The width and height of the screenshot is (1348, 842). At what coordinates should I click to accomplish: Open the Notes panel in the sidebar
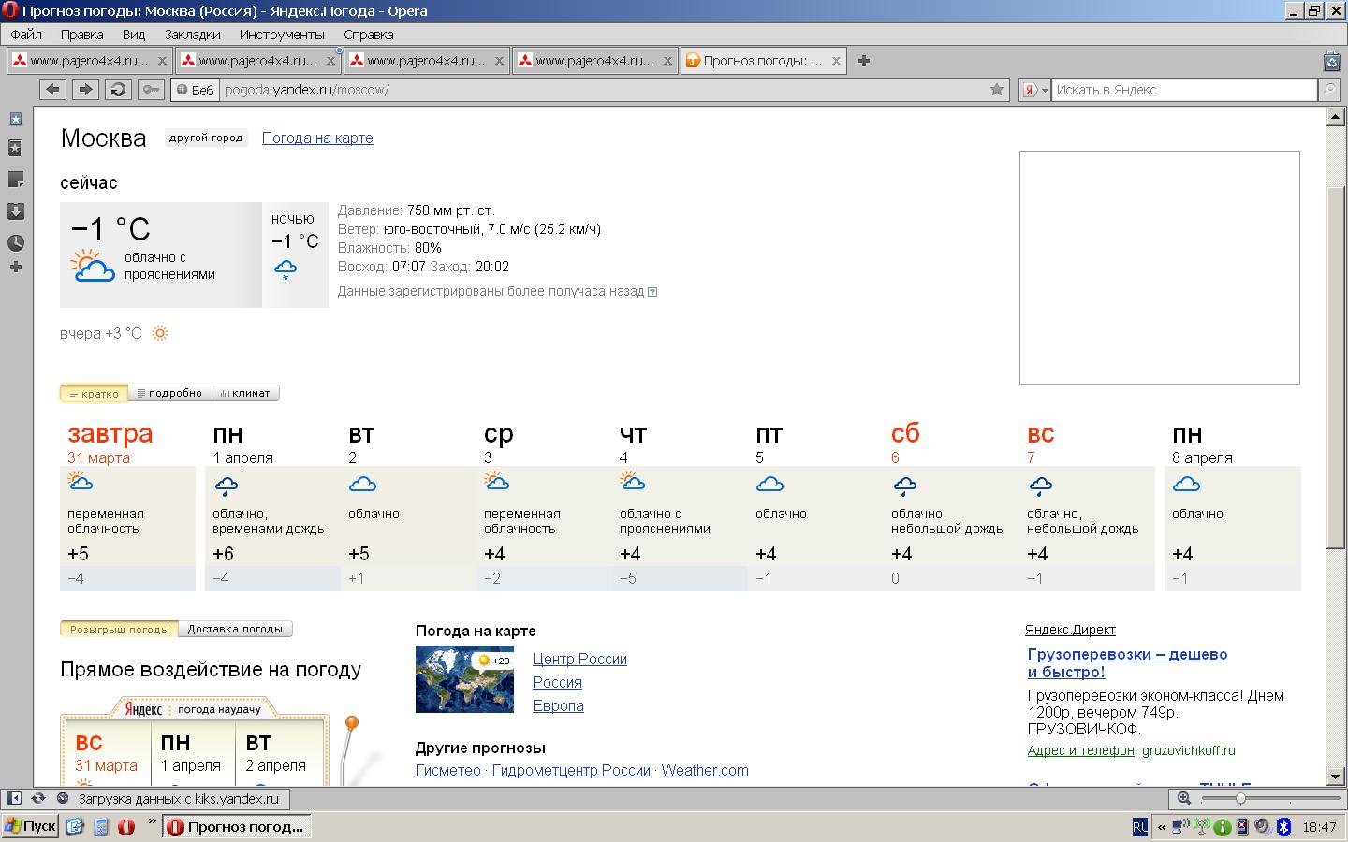click(16, 179)
